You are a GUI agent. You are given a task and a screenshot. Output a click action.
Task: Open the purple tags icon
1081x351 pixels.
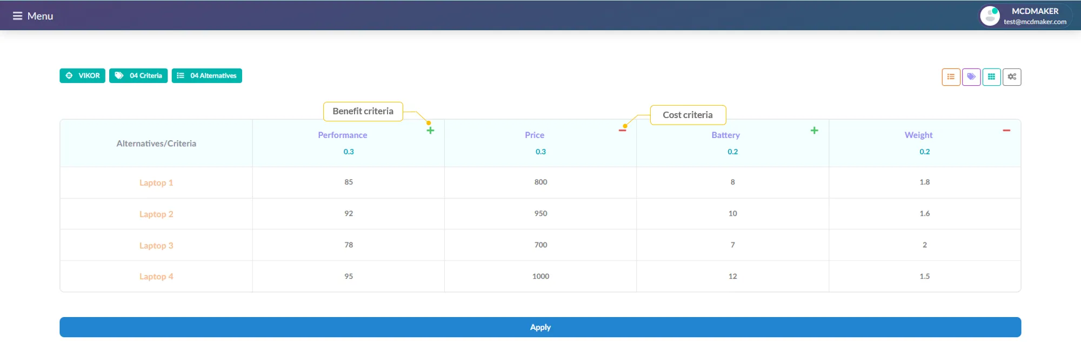pyautogui.click(x=971, y=77)
